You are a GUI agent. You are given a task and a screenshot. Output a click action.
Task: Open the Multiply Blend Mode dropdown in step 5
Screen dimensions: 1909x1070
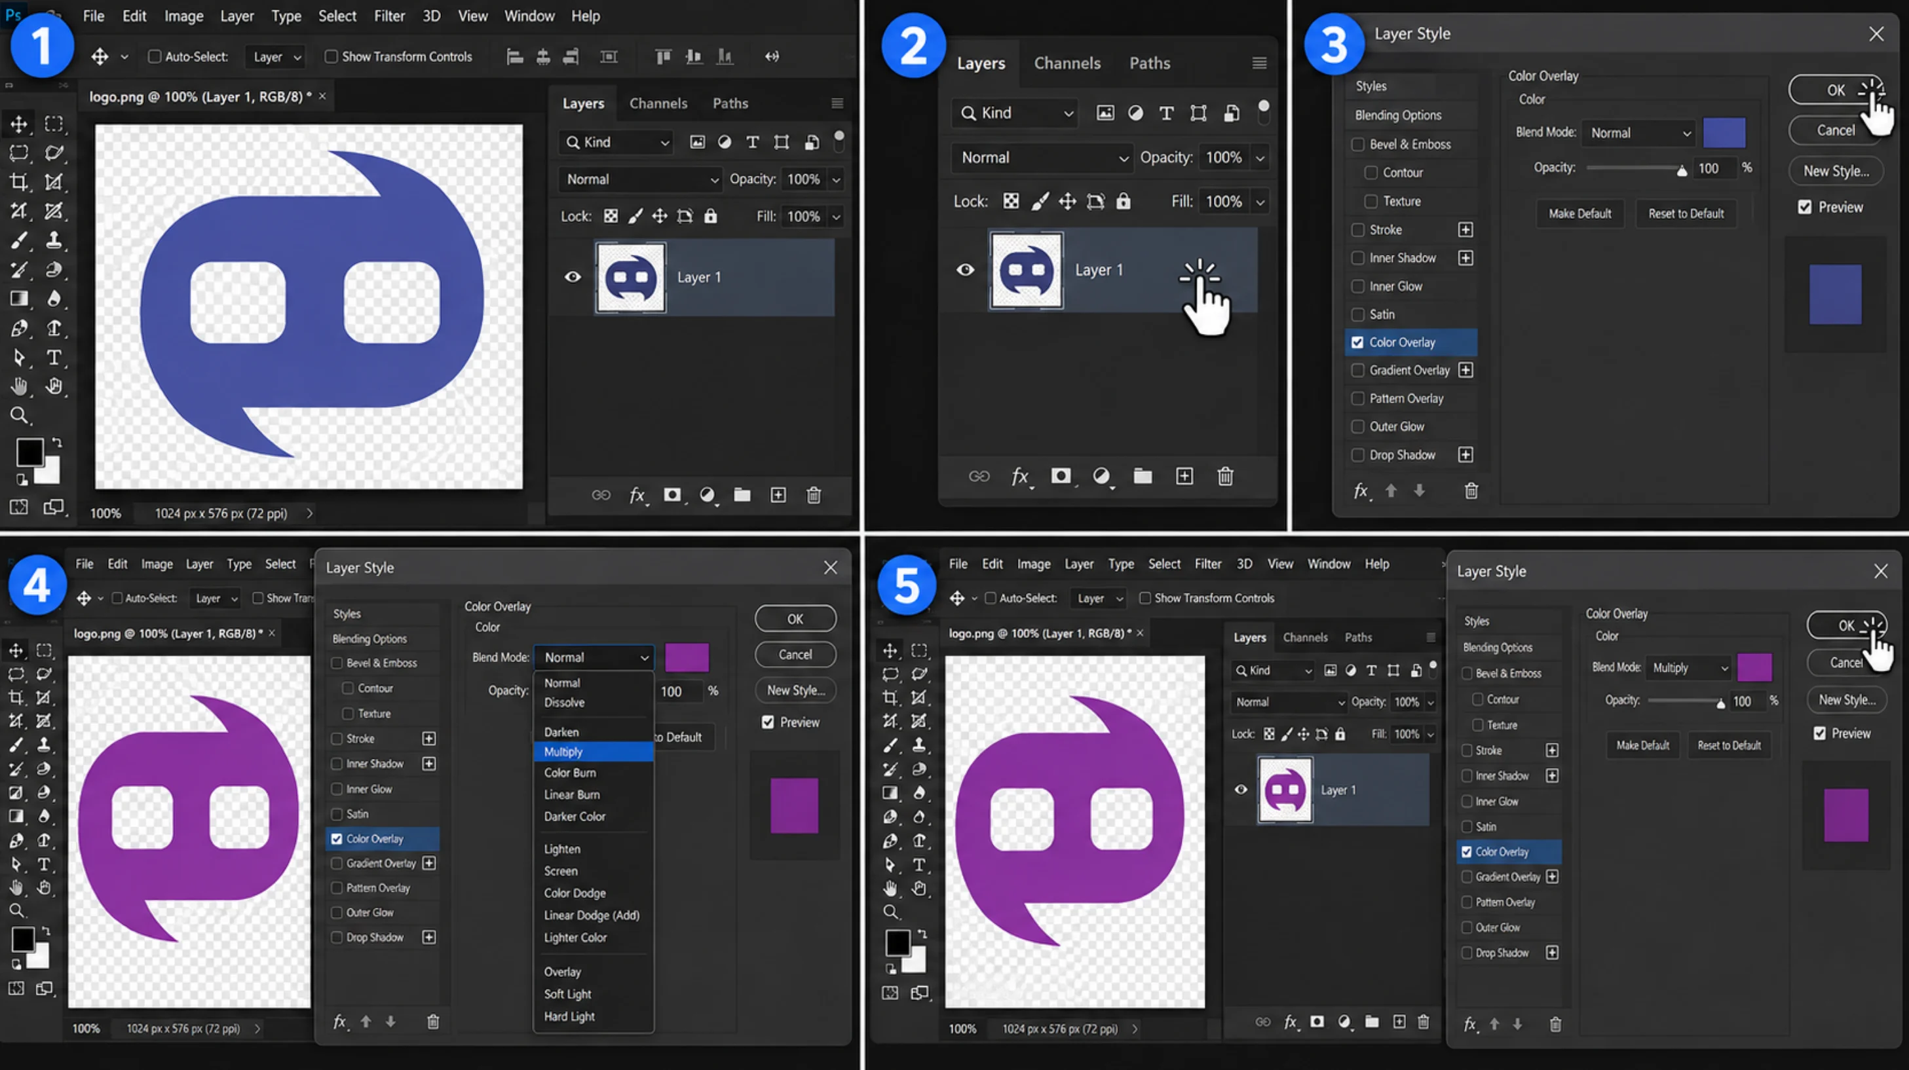(x=1689, y=668)
